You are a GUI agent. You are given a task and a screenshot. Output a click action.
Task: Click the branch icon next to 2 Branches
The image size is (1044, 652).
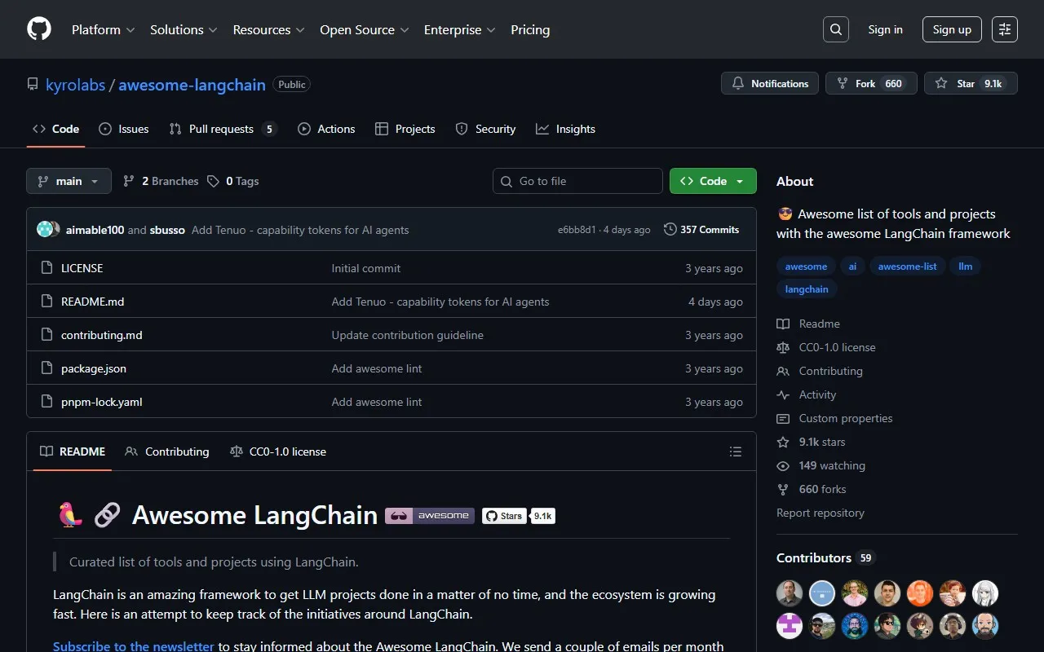(x=129, y=180)
